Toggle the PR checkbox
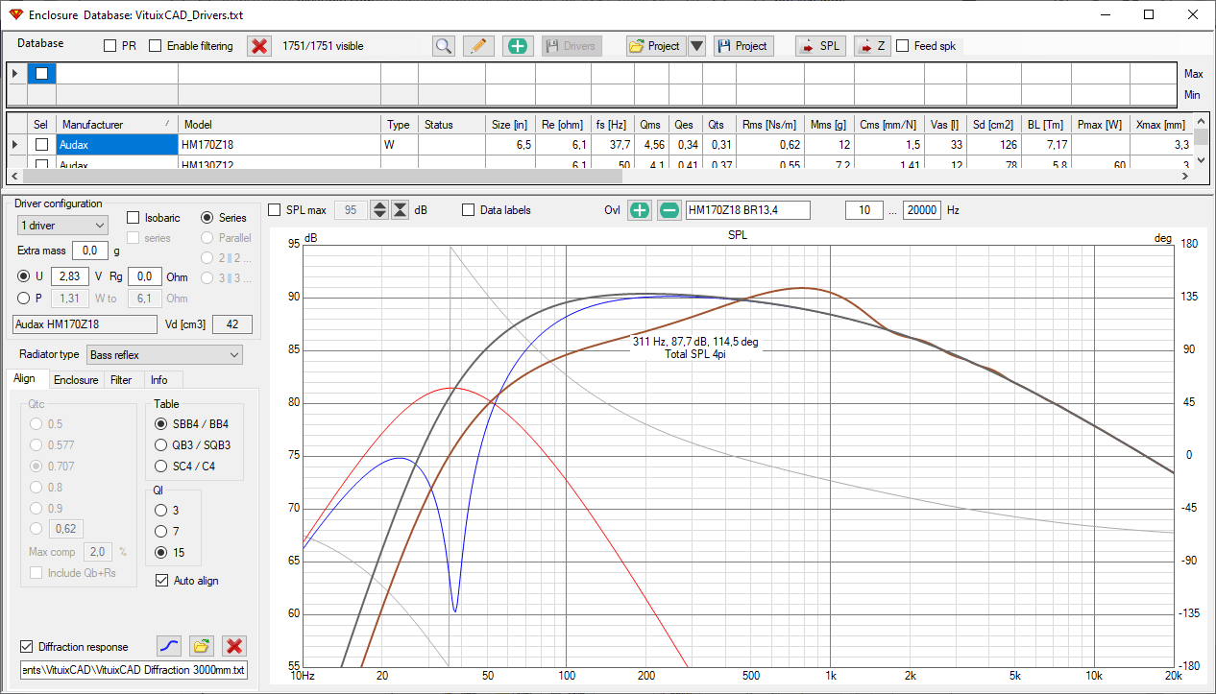 [x=110, y=46]
